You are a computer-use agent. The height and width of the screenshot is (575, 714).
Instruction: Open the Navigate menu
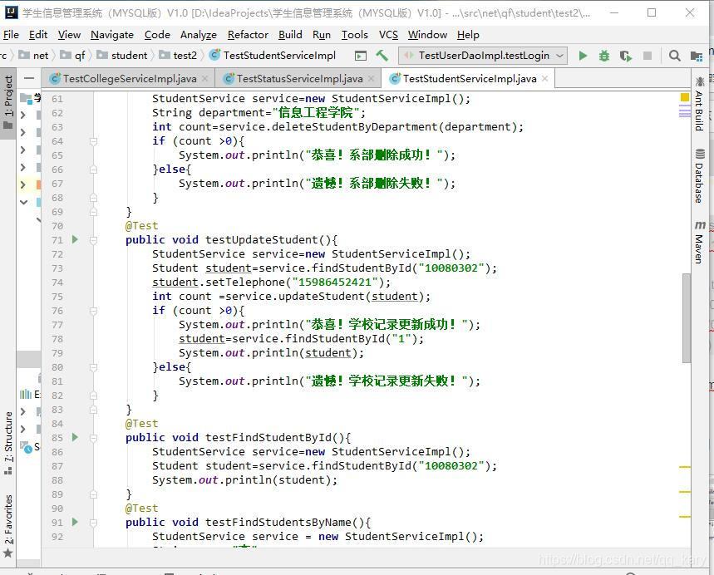[112, 35]
